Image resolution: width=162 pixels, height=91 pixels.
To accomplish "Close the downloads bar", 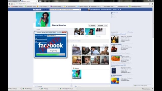I will coord(152,89).
